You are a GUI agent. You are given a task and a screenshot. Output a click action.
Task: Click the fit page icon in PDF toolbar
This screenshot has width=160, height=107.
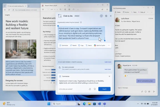point(65,9)
